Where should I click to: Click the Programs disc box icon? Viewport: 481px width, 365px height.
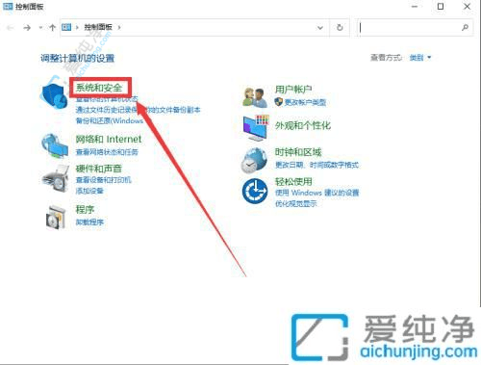pyautogui.click(x=56, y=217)
